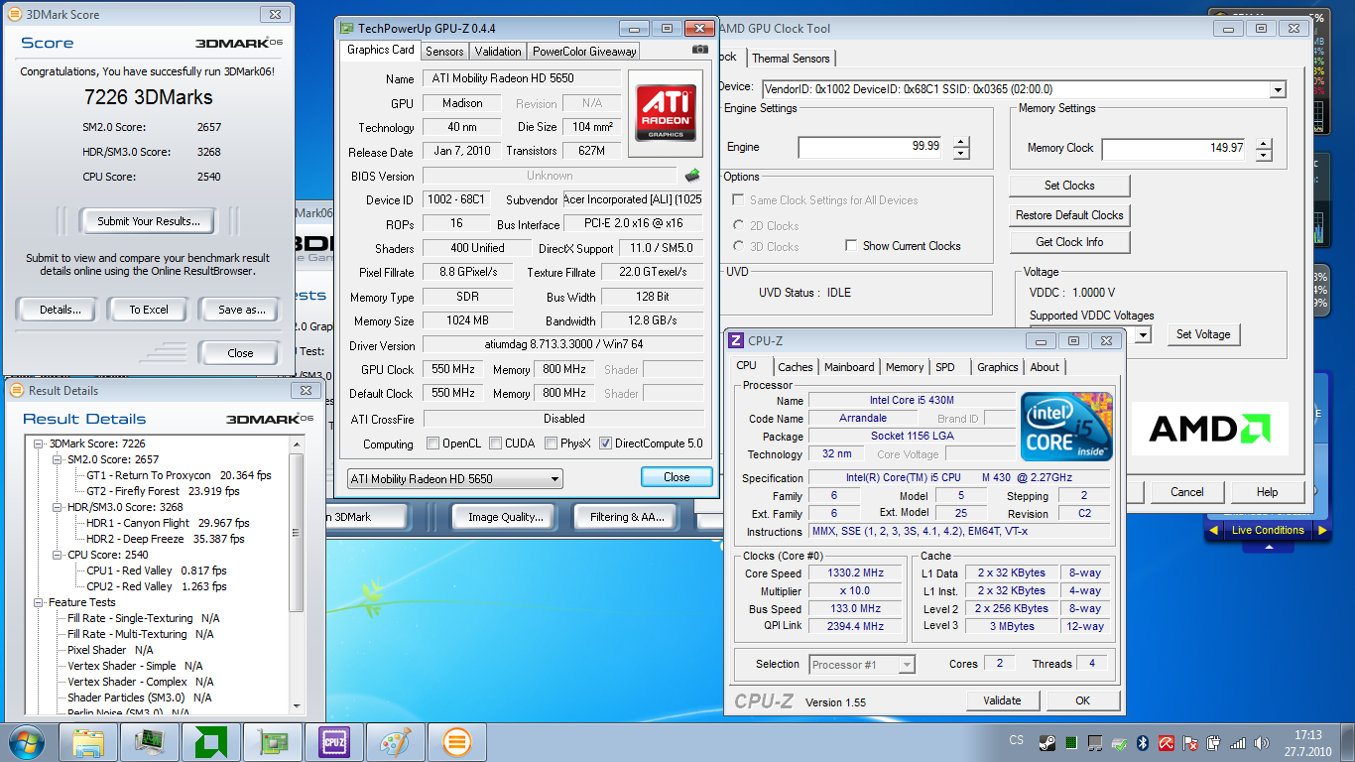Open Windows Explorer from taskbar
The image size is (1355, 762).
(88, 741)
